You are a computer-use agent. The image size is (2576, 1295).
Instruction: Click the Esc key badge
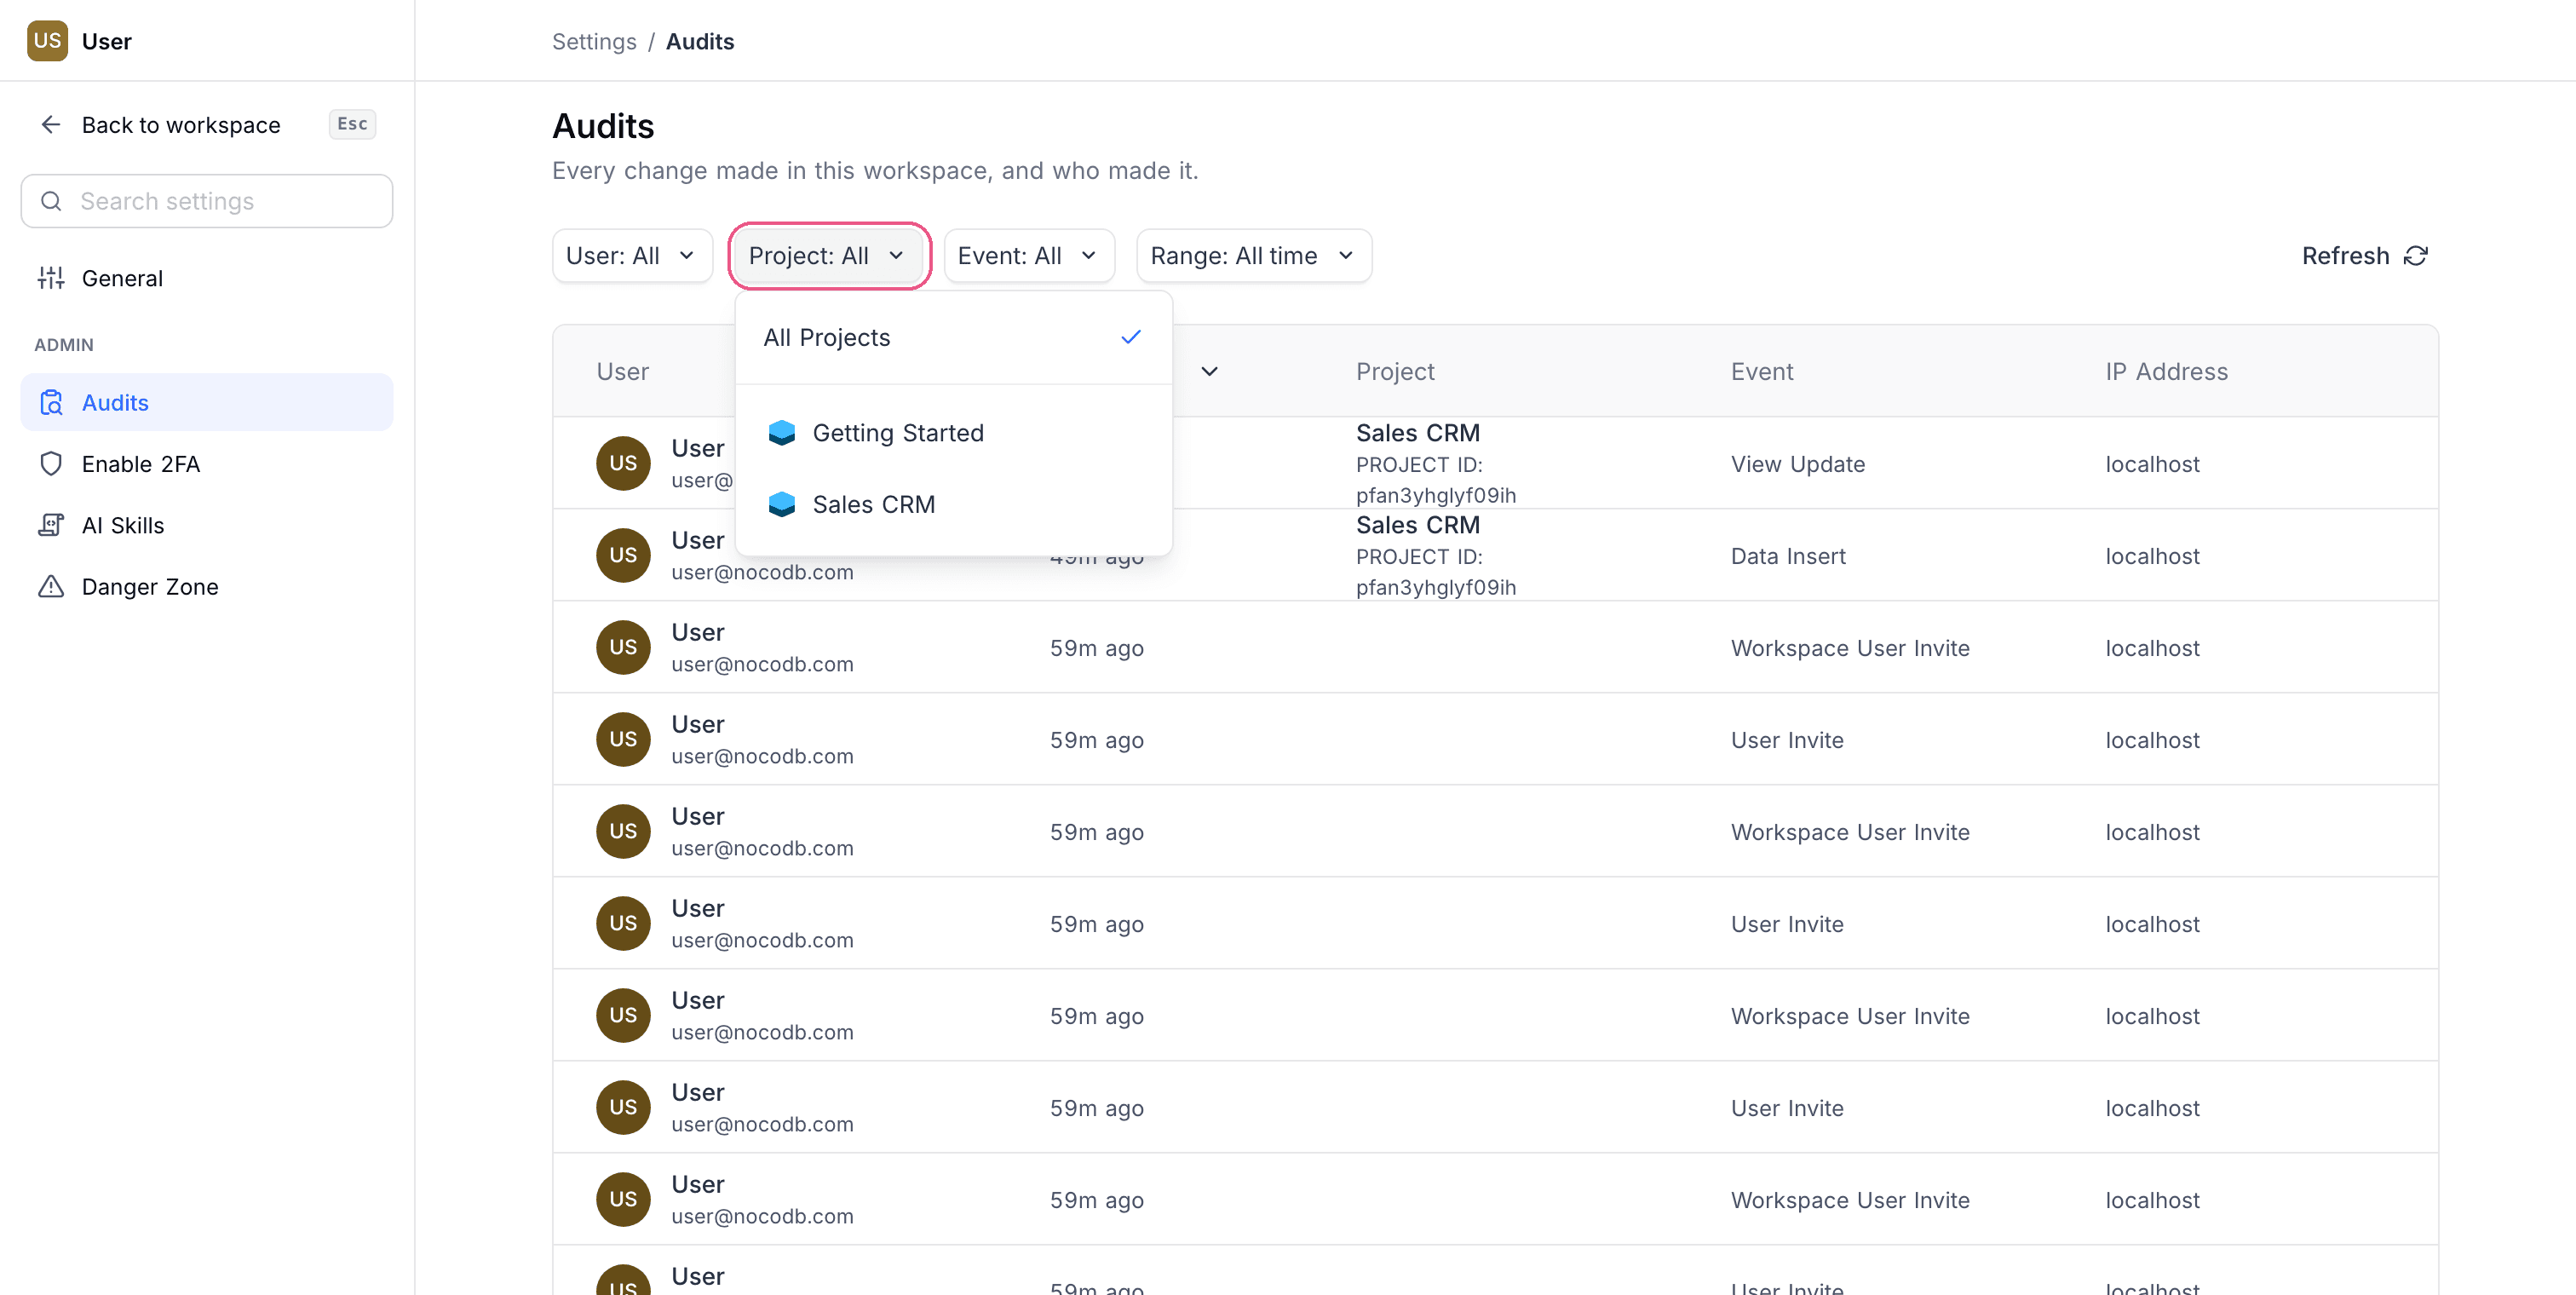[x=352, y=124]
